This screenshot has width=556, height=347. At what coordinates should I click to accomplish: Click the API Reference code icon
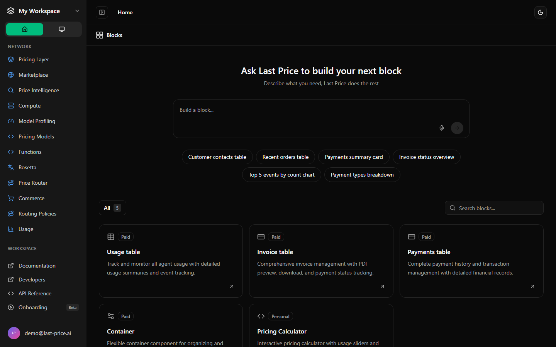click(11, 293)
